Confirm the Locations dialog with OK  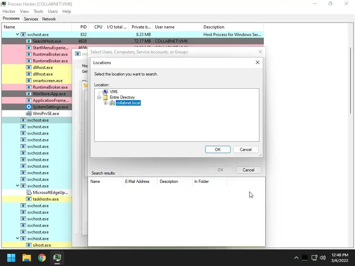(x=218, y=150)
